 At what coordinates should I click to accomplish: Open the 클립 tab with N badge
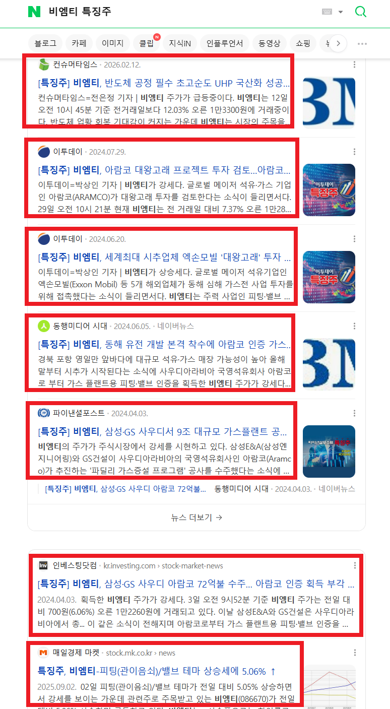[146, 43]
